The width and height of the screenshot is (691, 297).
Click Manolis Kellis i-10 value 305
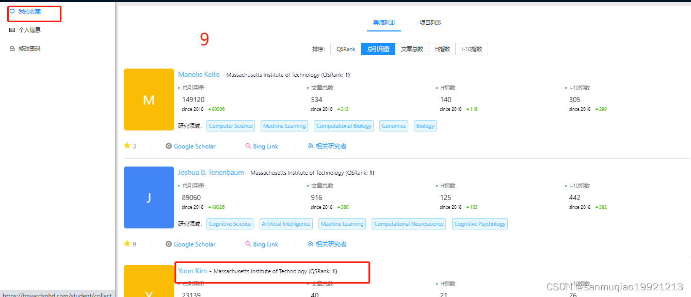point(575,100)
